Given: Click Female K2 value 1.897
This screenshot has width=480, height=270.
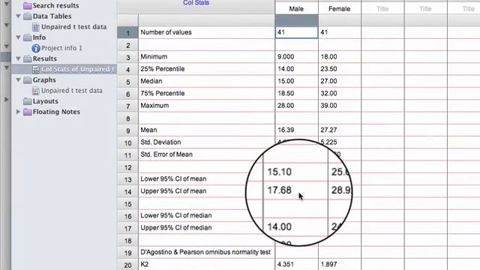Looking at the screenshot, I should click(328, 264).
